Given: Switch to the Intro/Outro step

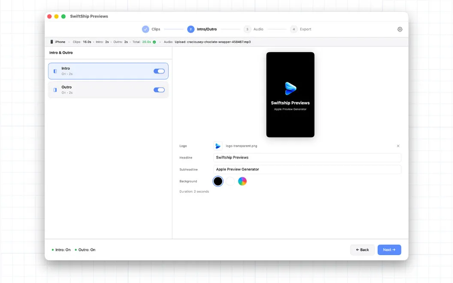Looking at the screenshot, I should point(207,29).
